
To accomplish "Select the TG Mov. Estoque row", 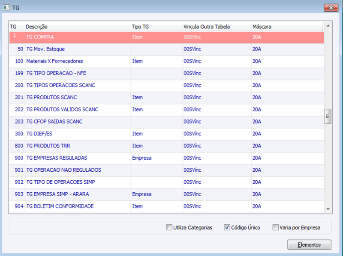I will click(x=167, y=49).
